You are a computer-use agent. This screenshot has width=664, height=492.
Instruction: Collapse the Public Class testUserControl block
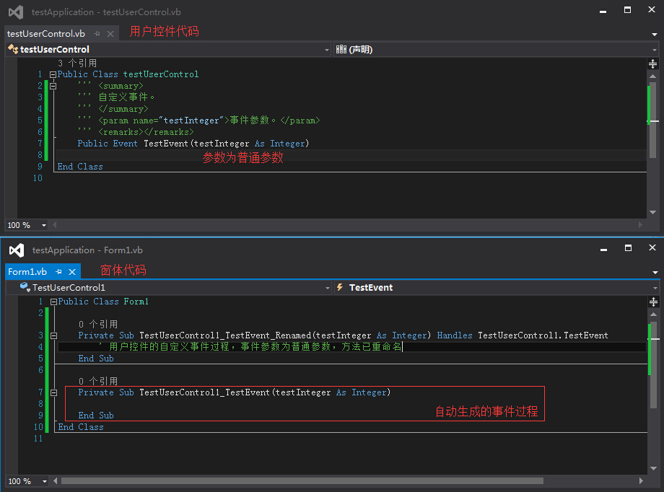(53, 74)
